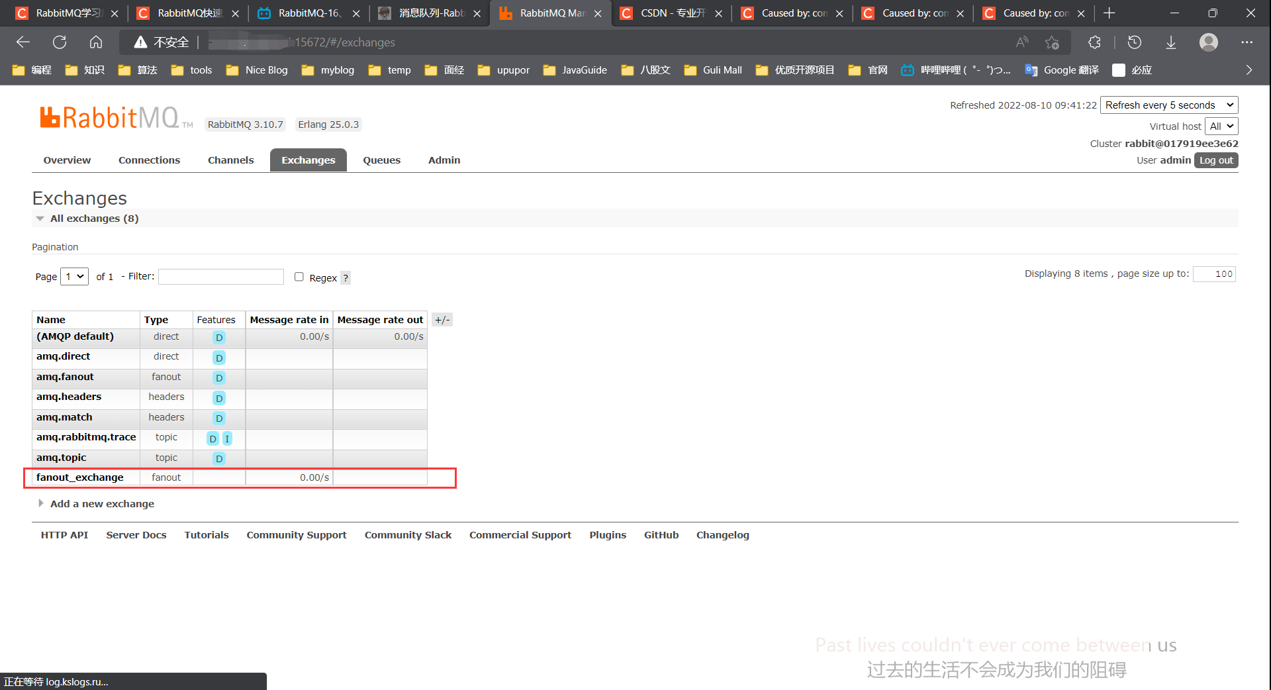
Task: Open the GitHub footer link
Action: click(661, 535)
